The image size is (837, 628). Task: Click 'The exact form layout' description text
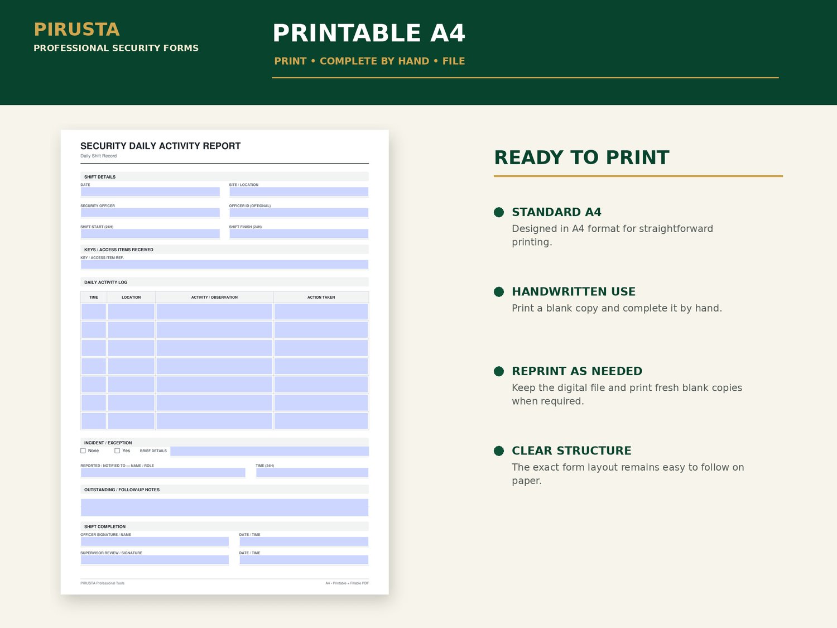(x=628, y=474)
